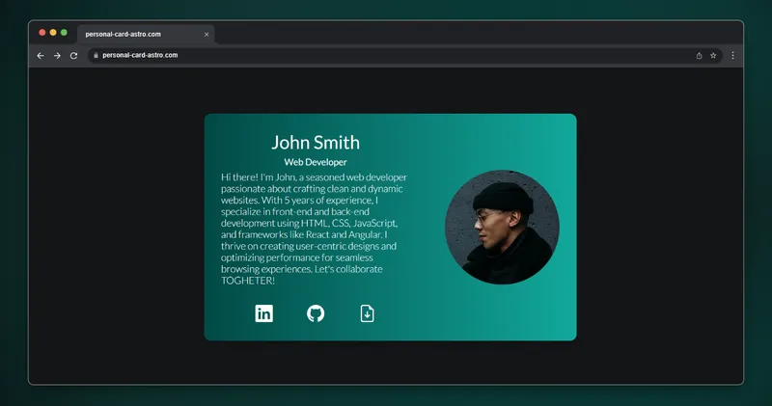Go back using the browser back arrow
This screenshot has height=406, width=772.
[41, 56]
